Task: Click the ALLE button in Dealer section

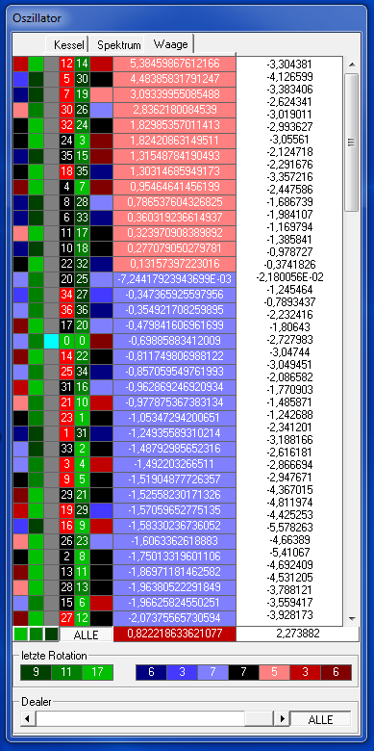Action: 320,718
